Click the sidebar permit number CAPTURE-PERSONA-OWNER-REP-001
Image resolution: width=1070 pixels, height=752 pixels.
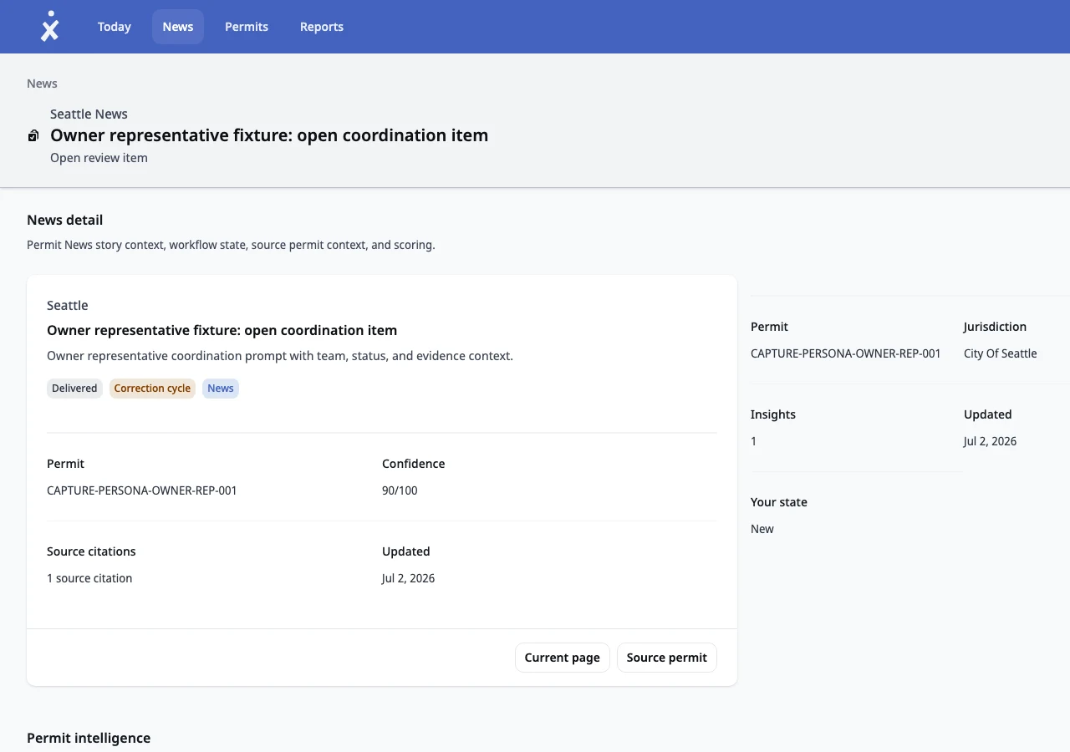[x=846, y=353]
